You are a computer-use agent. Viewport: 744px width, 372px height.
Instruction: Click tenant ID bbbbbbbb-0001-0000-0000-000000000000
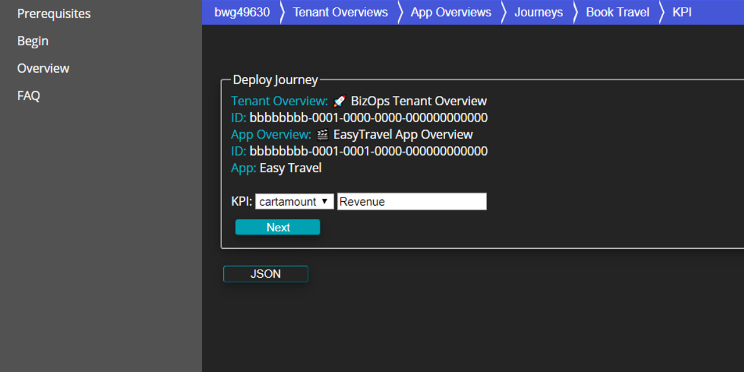[369, 118]
